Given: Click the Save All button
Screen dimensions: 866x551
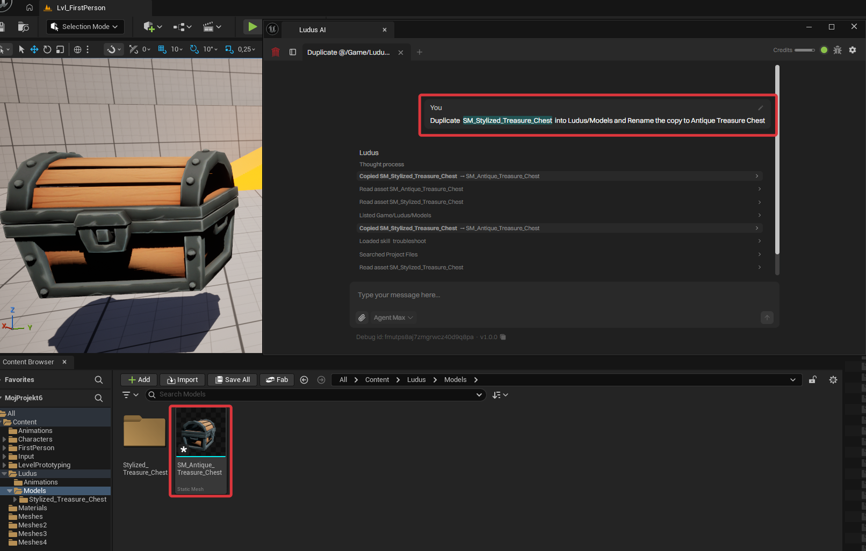Looking at the screenshot, I should 233,380.
